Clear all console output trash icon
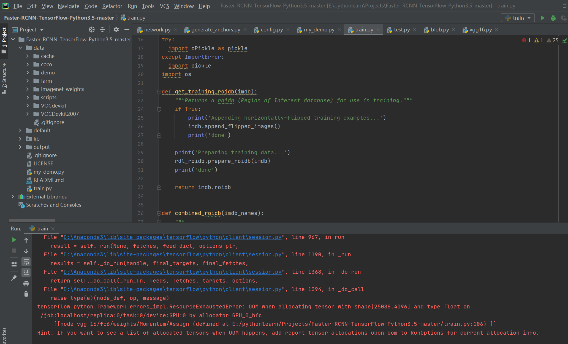This screenshot has height=344, width=568. point(26,294)
